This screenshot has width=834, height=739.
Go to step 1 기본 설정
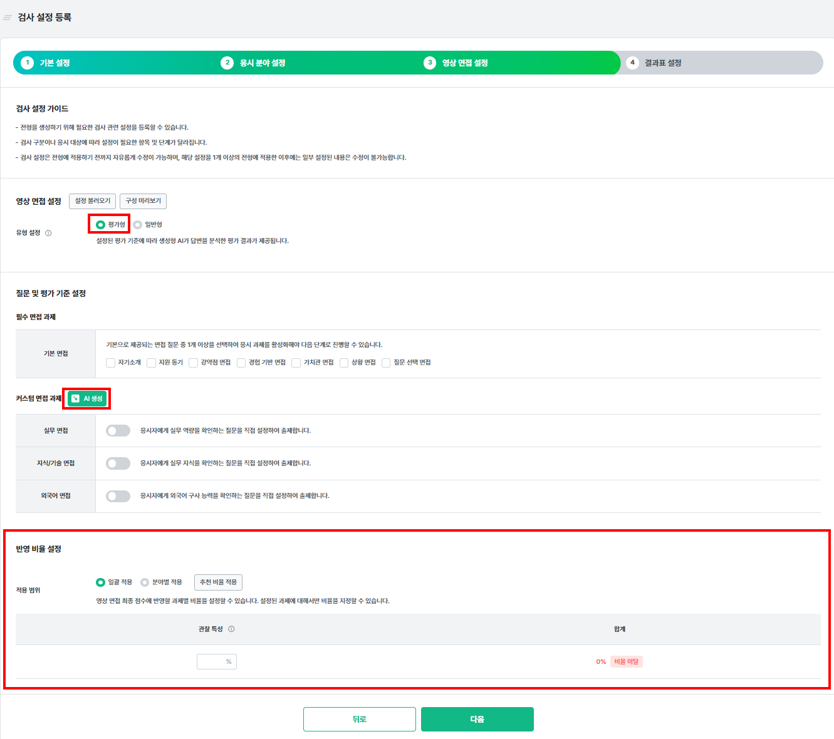45,63
